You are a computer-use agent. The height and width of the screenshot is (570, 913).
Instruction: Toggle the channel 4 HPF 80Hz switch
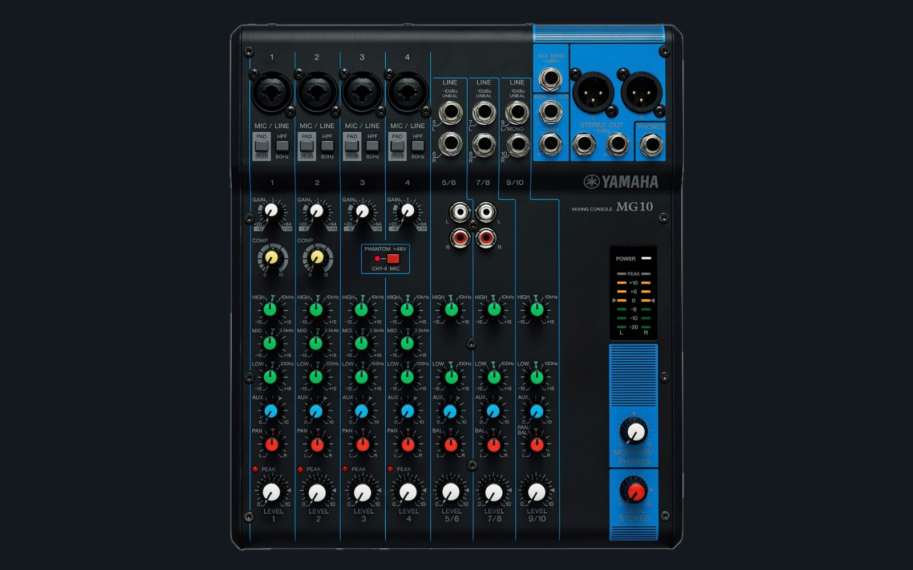pyautogui.click(x=418, y=146)
